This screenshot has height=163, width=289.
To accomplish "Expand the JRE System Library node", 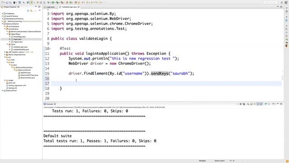I will 5,52.
